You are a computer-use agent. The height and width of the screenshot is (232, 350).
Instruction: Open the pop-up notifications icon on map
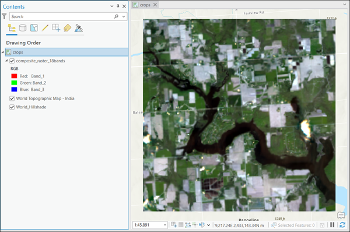(341, 215)
